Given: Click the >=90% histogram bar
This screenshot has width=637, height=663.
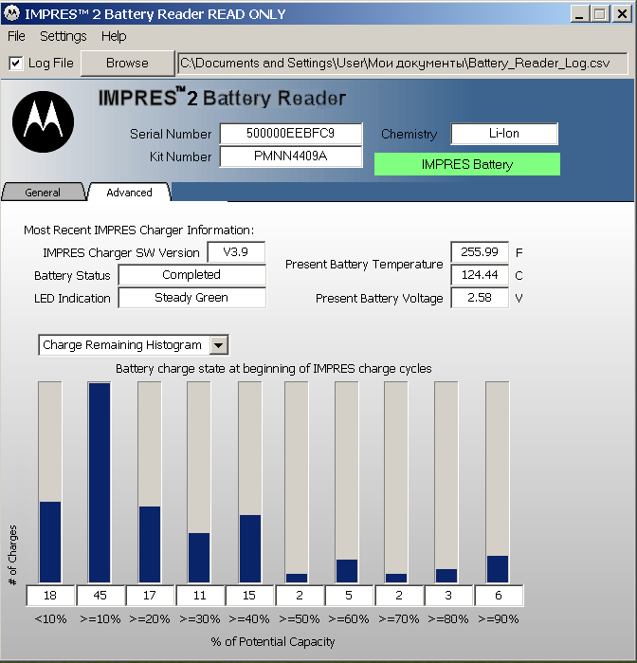Looking at the screenshot, I should coord(497,482).
